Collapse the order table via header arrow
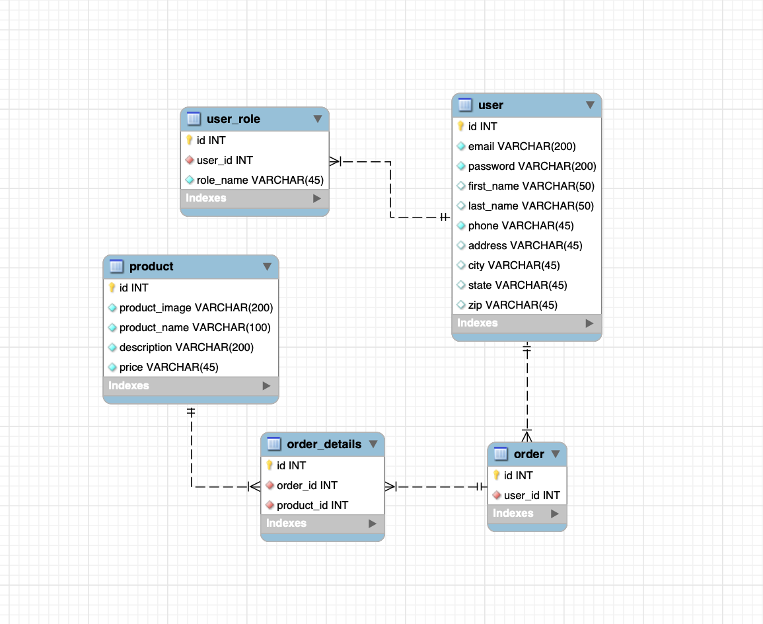 (556, 453)
